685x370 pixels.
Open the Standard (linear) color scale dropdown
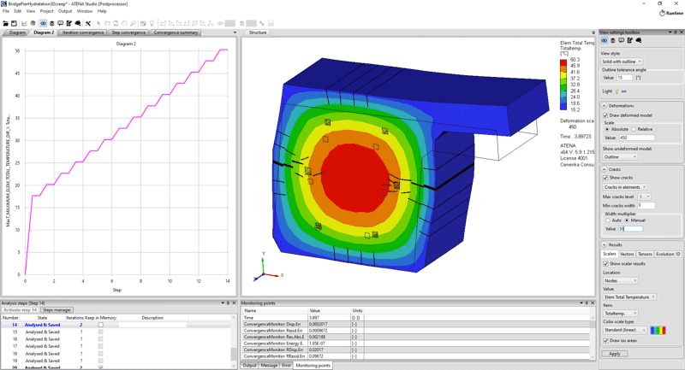(x=625, y=331)
